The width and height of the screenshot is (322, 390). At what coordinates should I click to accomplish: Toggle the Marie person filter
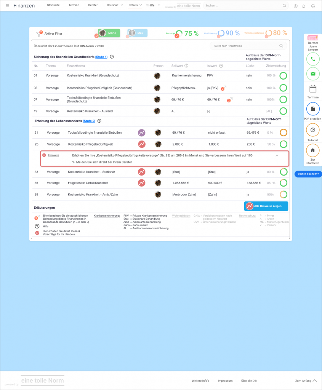tap(109, 33)
